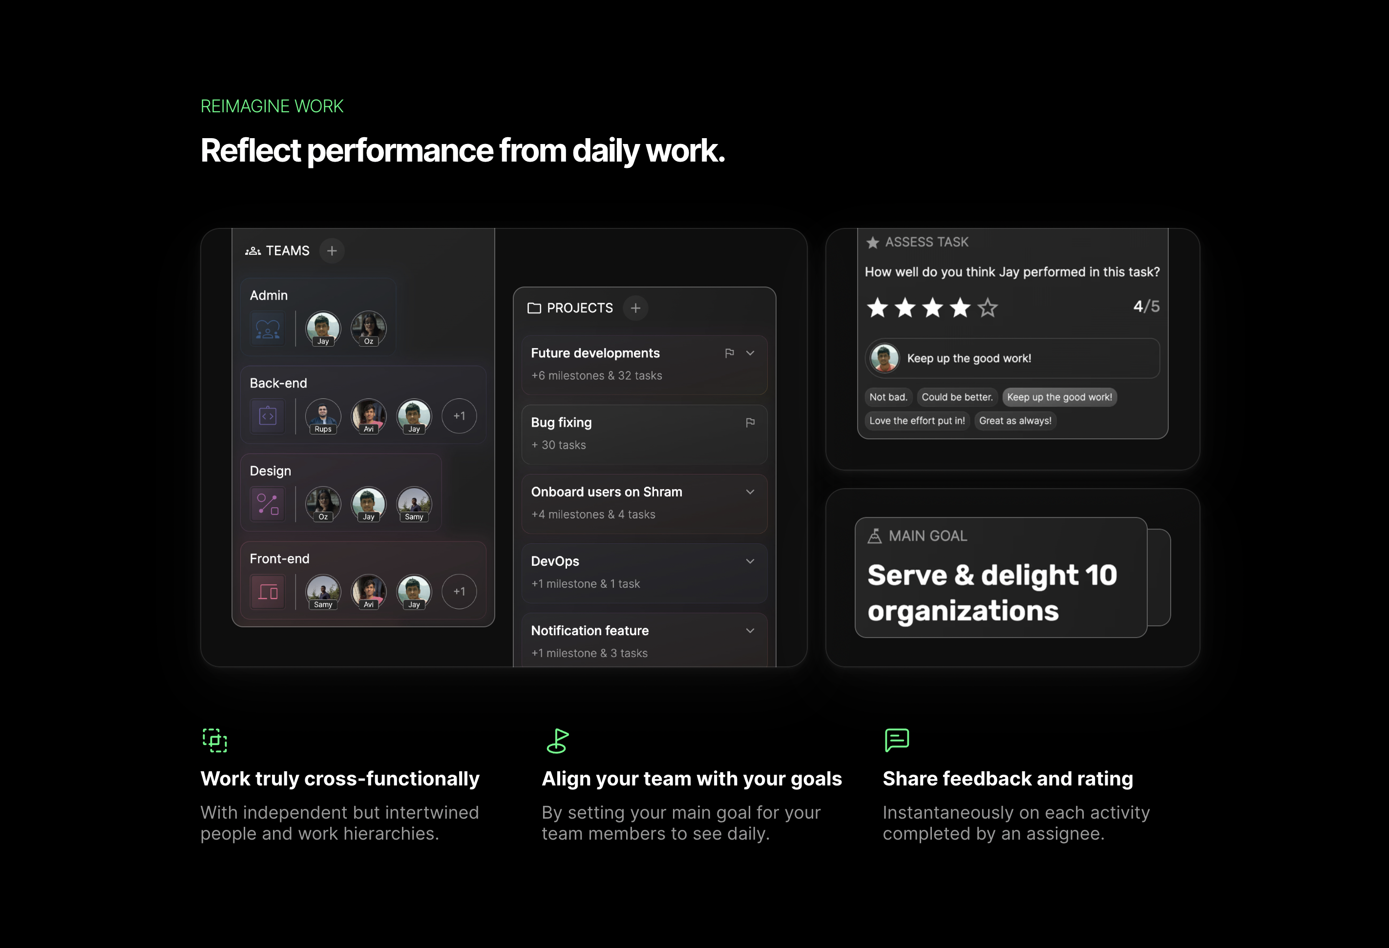1389x948 pixels.
Task: Add a new project with plus icon
Action: point(635,308)
